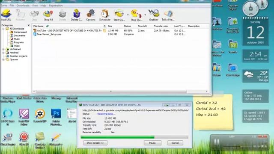274x154 pixels.
Task: Sort by Status column header
Action: pyautogui.click(x=128, y=26)
